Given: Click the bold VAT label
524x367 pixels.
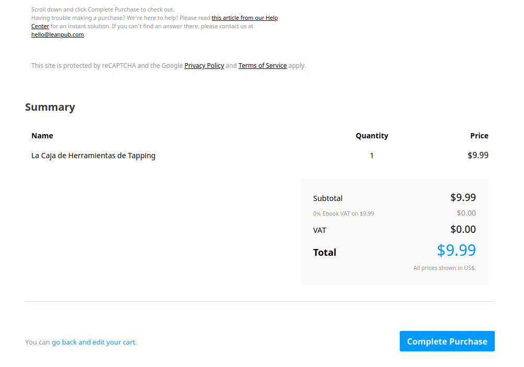Looking at the screenshot, I should click(319, 230).
